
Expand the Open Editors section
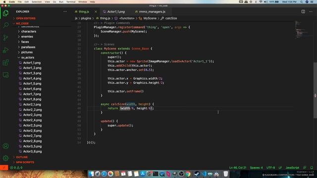pos(25,18)
